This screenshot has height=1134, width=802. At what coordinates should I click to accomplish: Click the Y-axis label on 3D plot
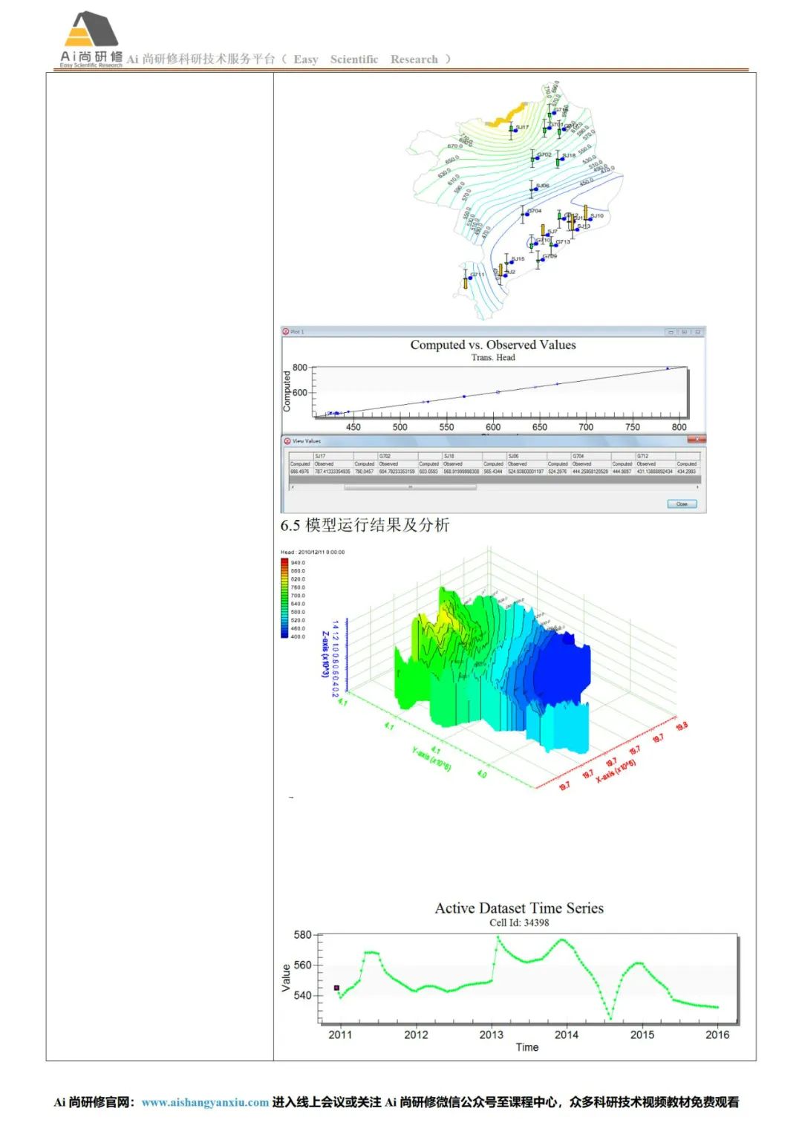coord(431,758)
